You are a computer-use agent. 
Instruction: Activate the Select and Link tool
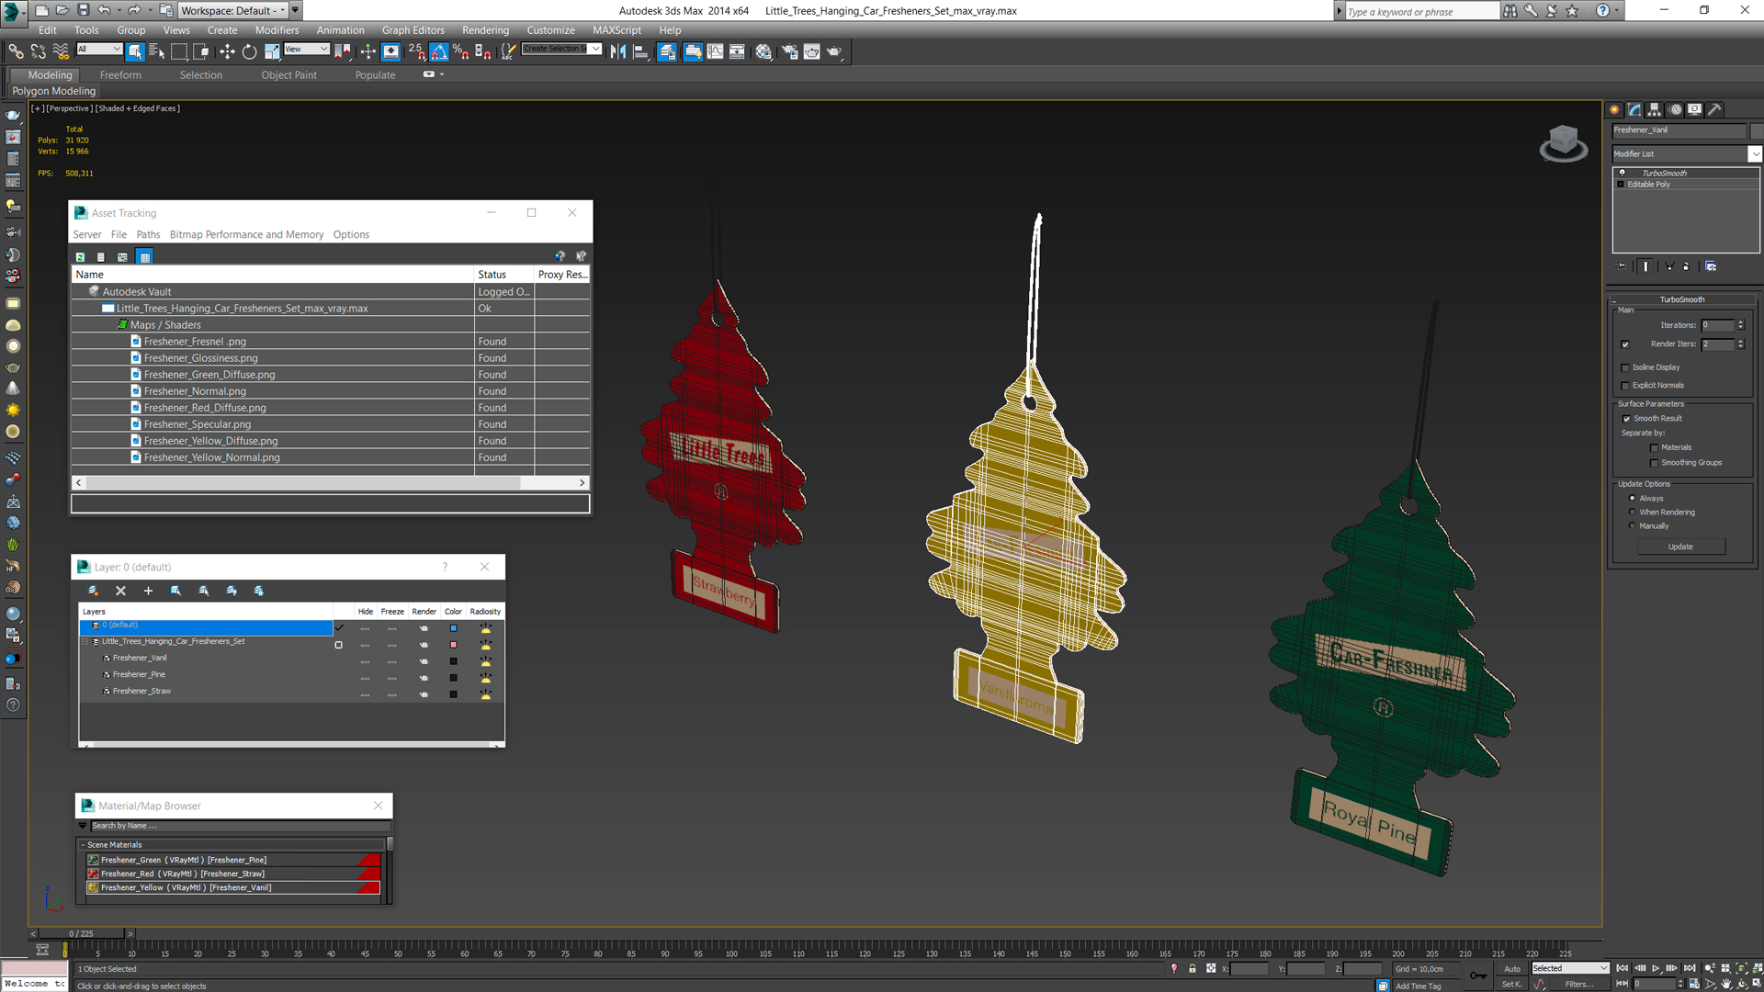16,51
